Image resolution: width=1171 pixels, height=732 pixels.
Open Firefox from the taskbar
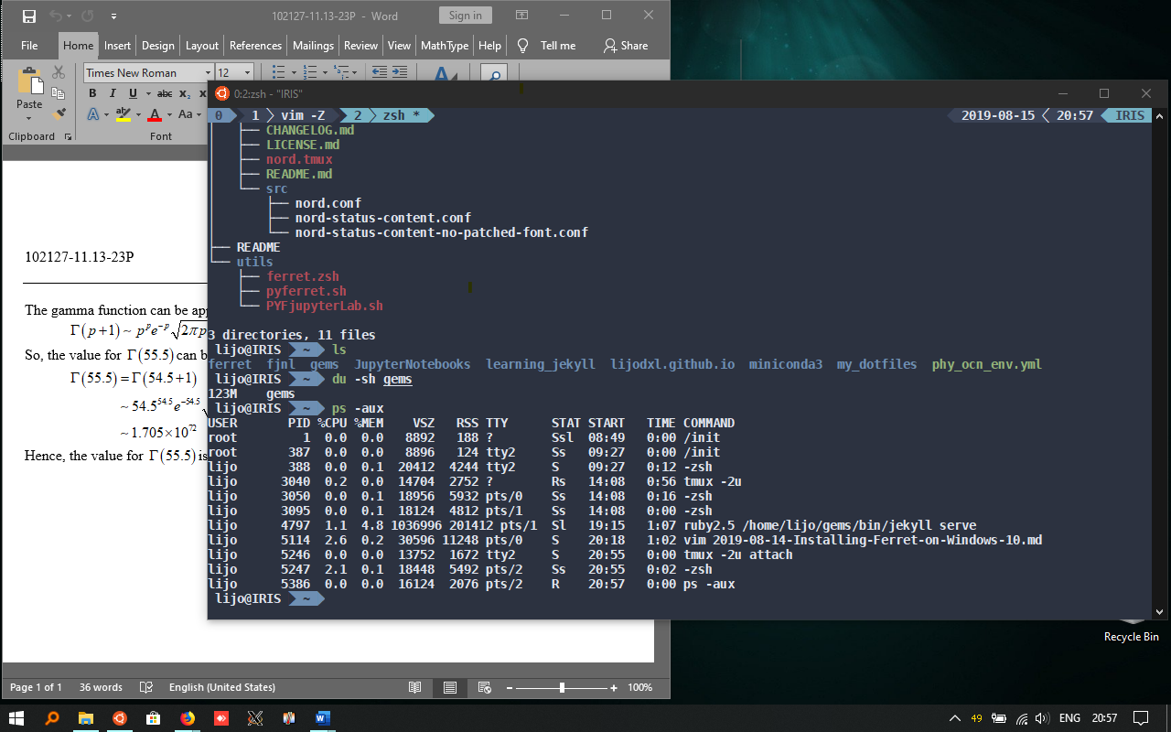click(188, 718)
